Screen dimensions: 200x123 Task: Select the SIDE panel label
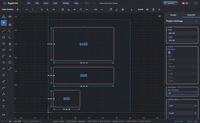[83, 76]
